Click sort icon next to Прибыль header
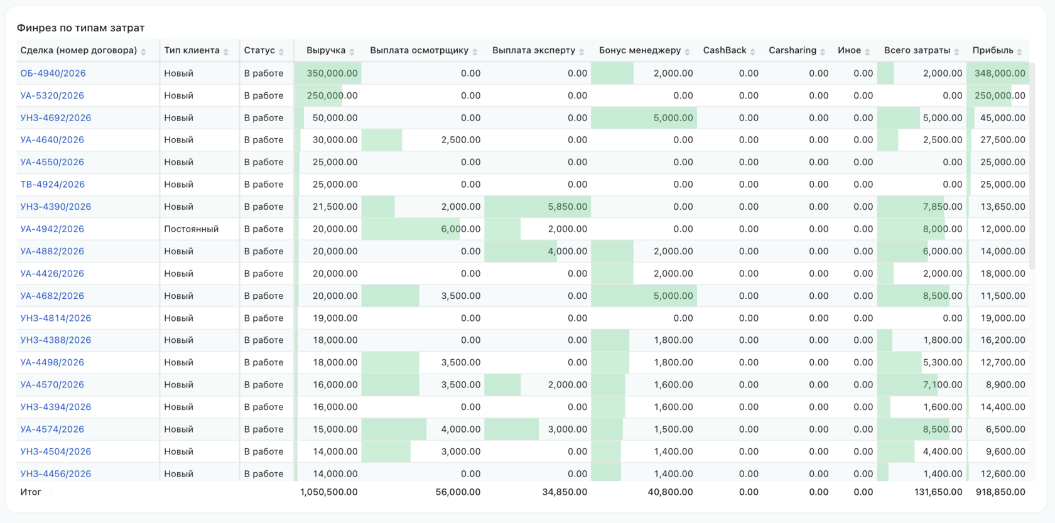Image resolution: width=1055 pixels, height=523 pixels. point(1019,51)
